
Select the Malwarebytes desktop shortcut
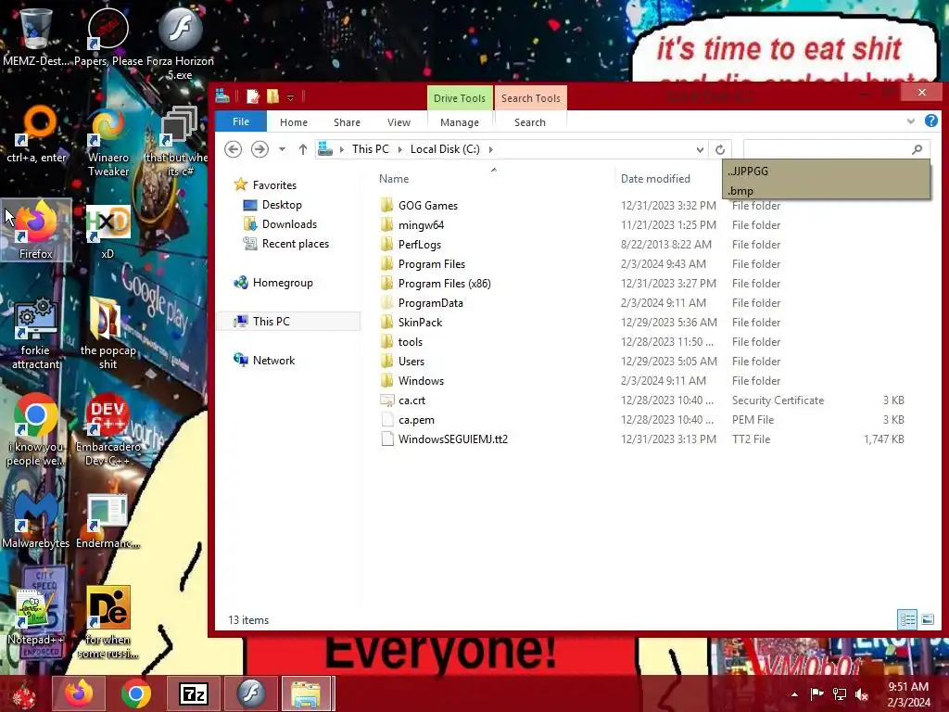(x=36, y=519)
